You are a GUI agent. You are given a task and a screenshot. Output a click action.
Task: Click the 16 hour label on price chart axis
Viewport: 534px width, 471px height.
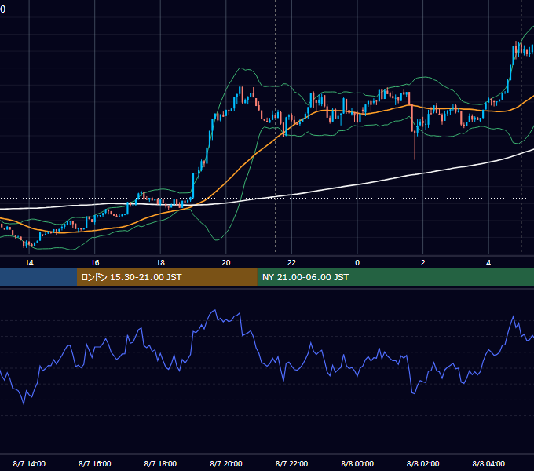coord(95,263)
